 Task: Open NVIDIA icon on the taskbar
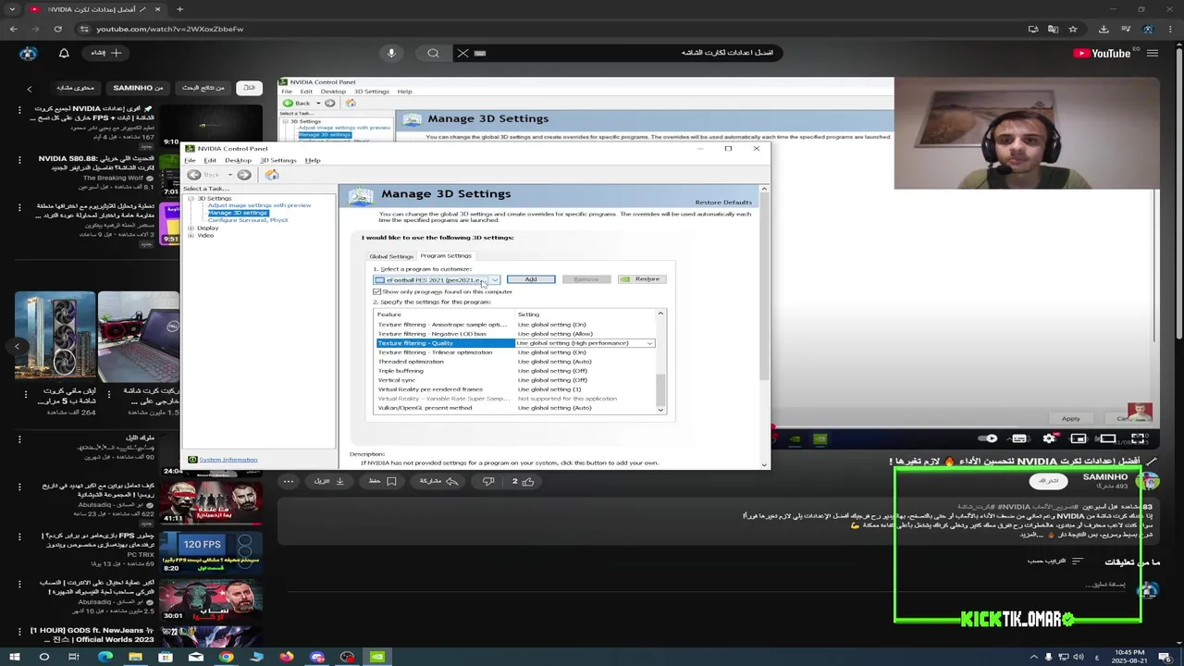(377, 657)
